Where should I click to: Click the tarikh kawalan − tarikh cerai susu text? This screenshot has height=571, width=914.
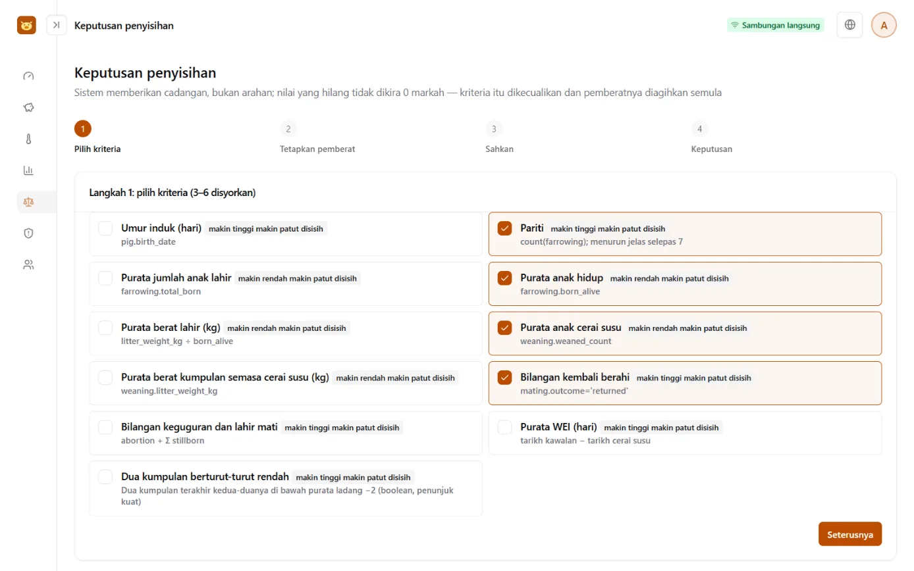click(585, 441)
